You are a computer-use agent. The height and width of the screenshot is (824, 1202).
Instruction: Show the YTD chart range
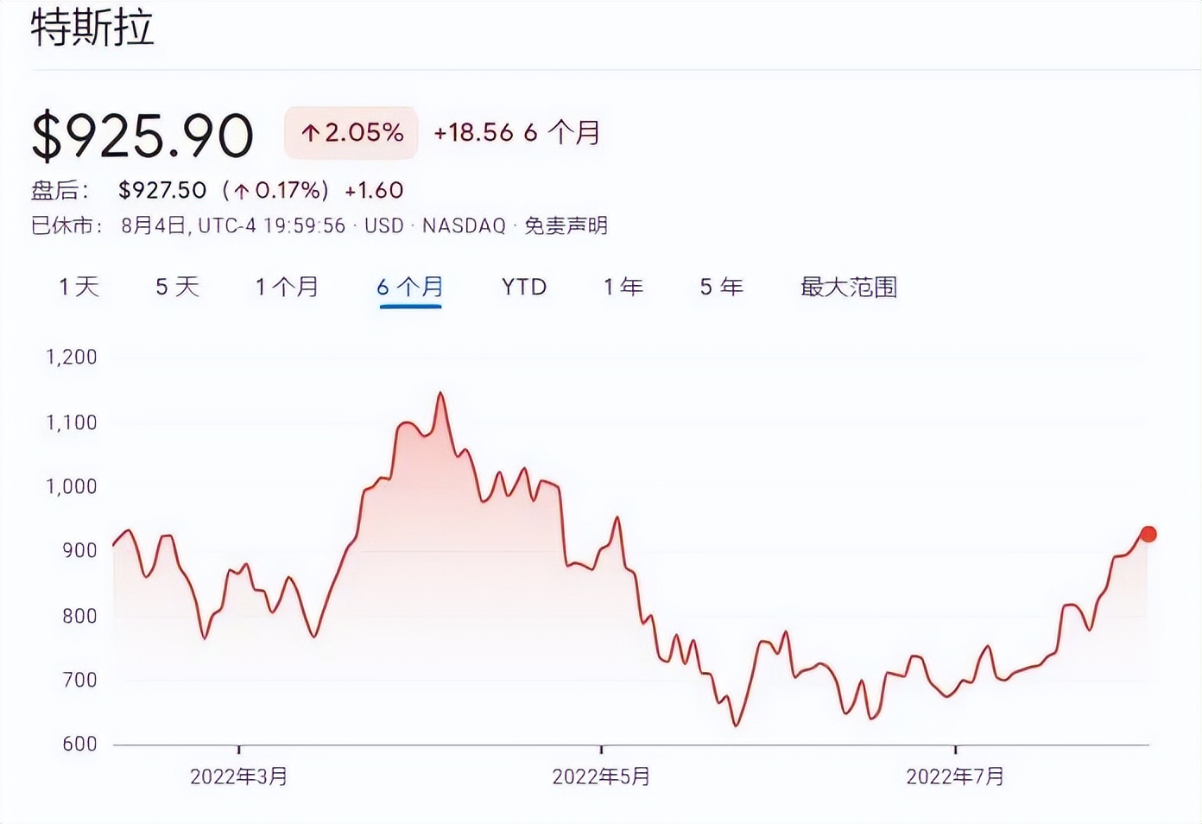[524, 287]
